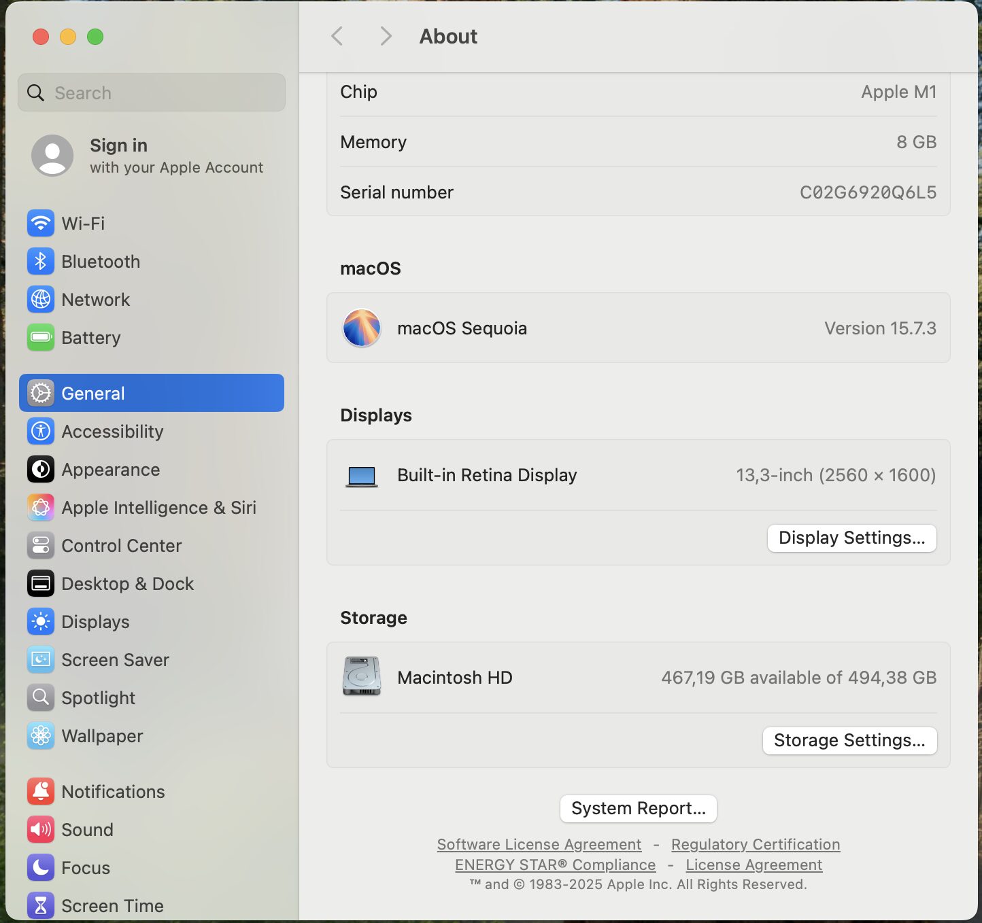
Task: Go back using the left chevron
Action: pos(337,36)
